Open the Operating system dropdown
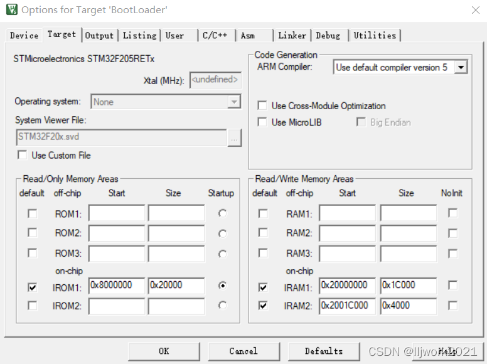This screenshot has width=487, height=364. [x=234, y=102]
